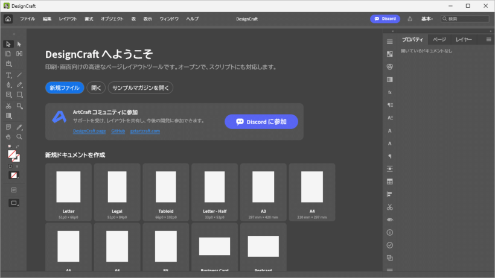495x278 pixels.
Task: Select the Pencil tool
Action: 19,85
